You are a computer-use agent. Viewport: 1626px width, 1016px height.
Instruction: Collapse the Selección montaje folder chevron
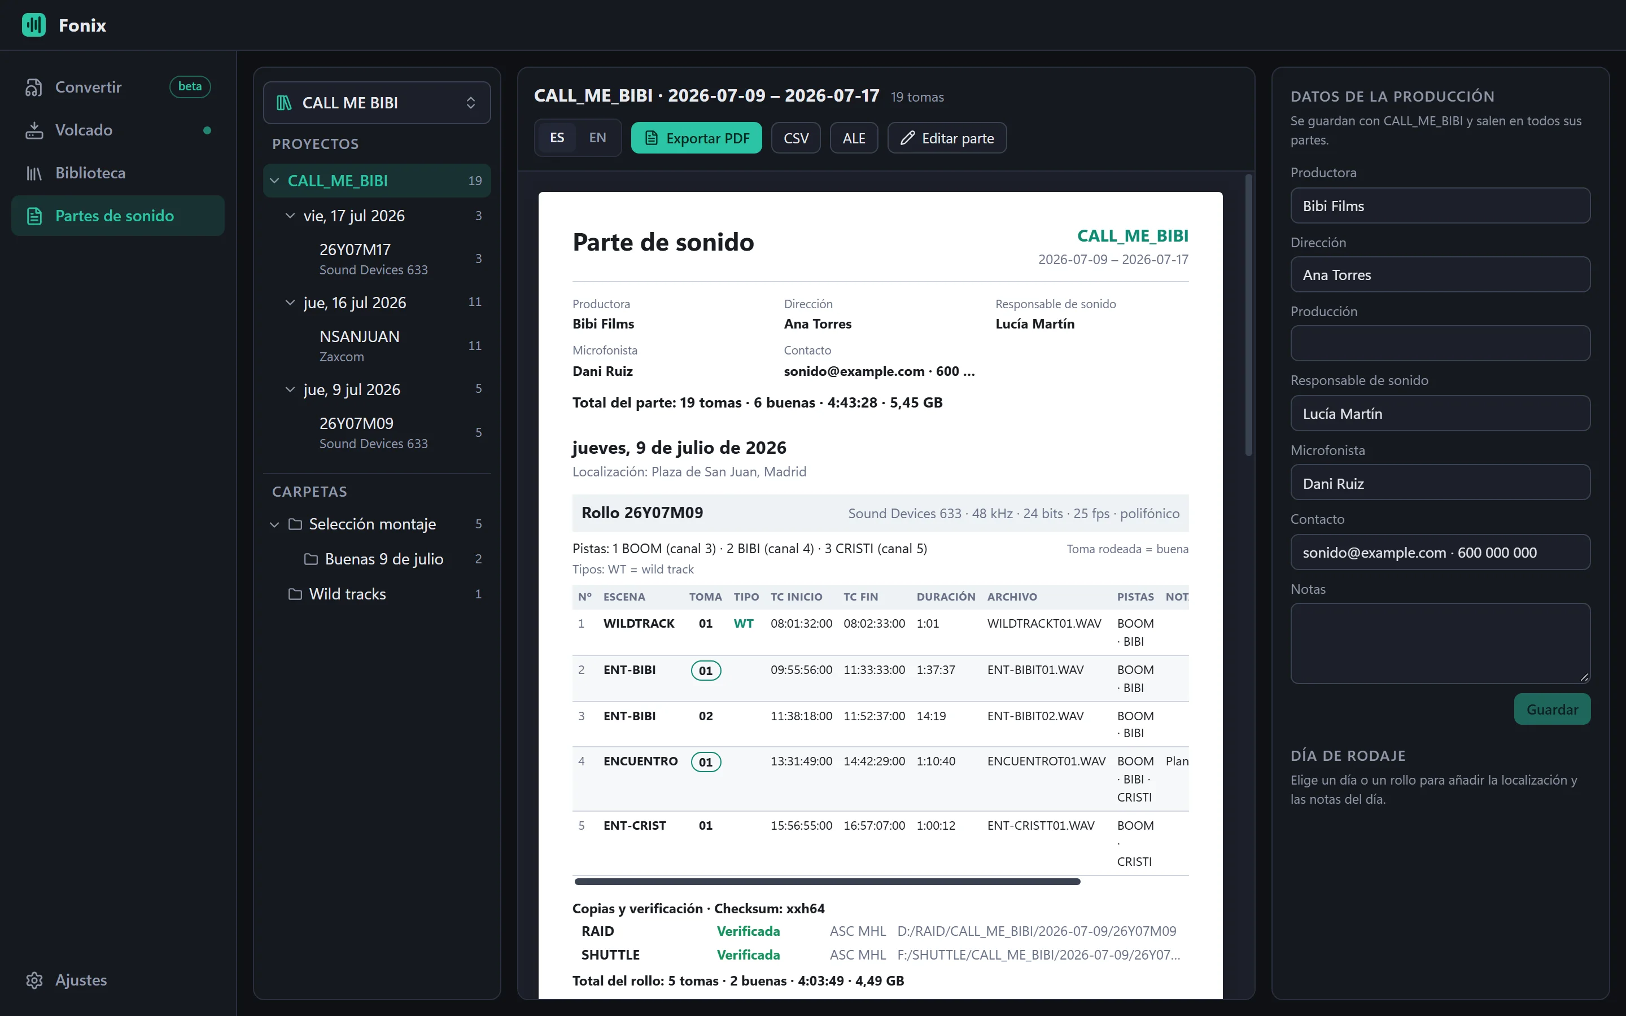(274, 524)
